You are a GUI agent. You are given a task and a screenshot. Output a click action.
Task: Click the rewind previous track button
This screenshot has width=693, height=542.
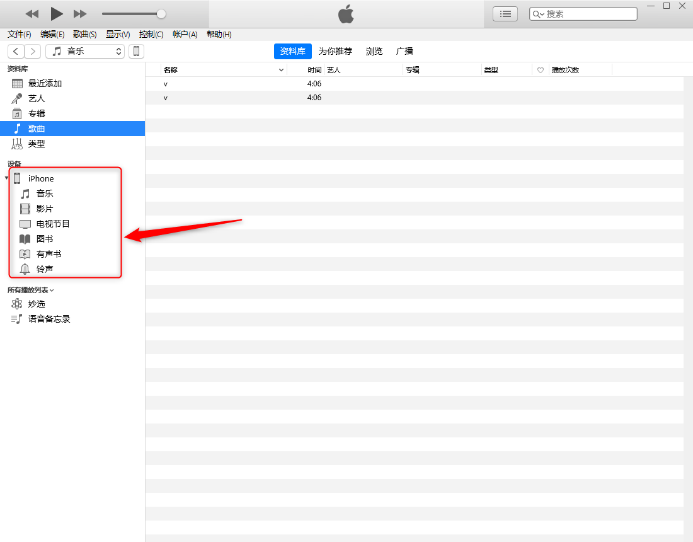click(32, 14)
